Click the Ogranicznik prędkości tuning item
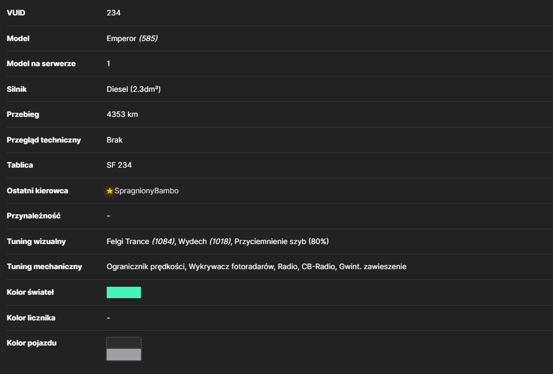553x374 pixels. (x=146, y=267)
